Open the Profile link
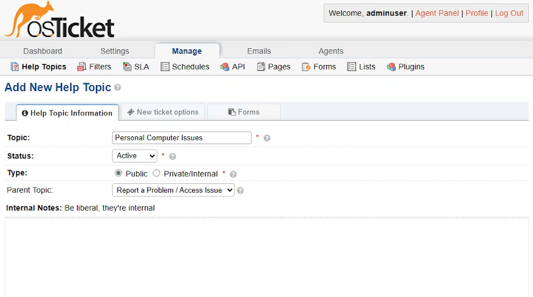Viewport: 533px width, 297px height. coord(476,13)
